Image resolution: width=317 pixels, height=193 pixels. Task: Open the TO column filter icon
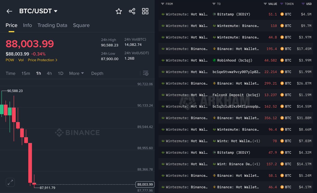tap(214, 4)
